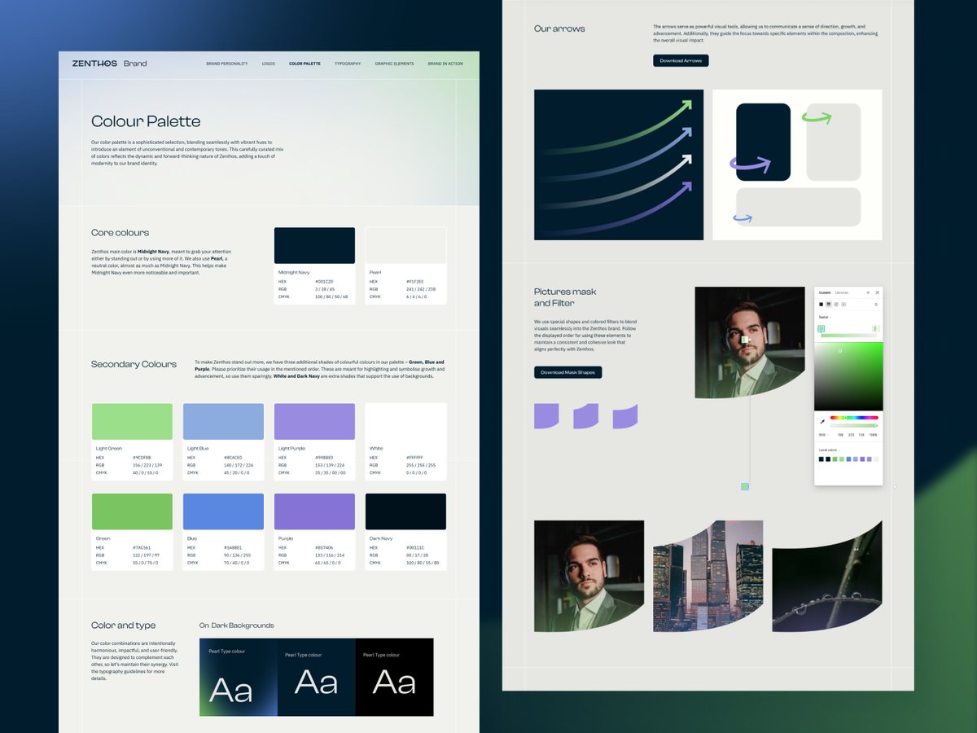The width and height of the screenshot is (977, 733).
Task: Adjust the rainbow hue slider
Action: point(854,418)
